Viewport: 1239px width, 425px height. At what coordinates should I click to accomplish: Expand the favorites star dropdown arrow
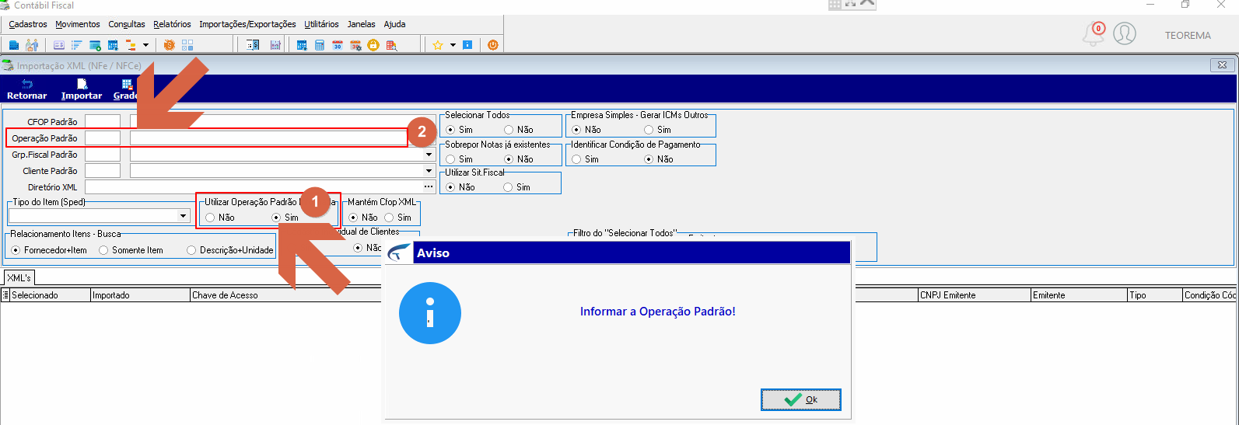[x=453, y=45]
